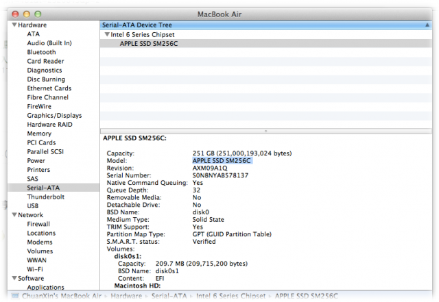439x302 pixels.
Task: Click the Queue Depth value 32
Action: click(196, 190)
